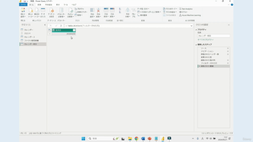Click 1行目をヘッダーとして使用 button

149,12
